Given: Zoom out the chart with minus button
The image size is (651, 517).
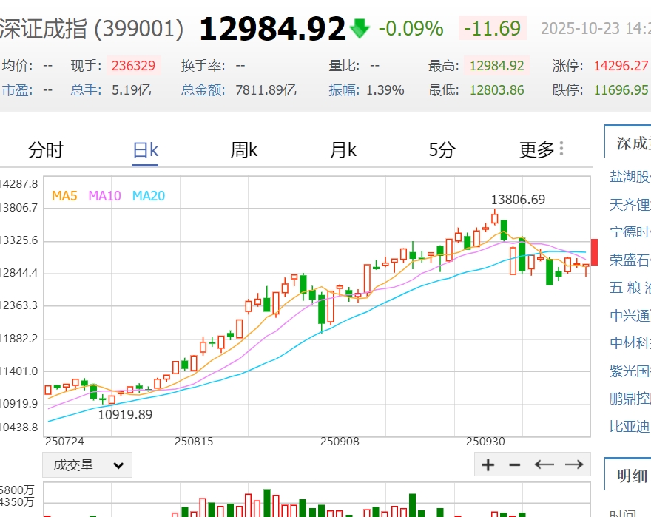Looking at the screenshot, I should coord(515,464).
